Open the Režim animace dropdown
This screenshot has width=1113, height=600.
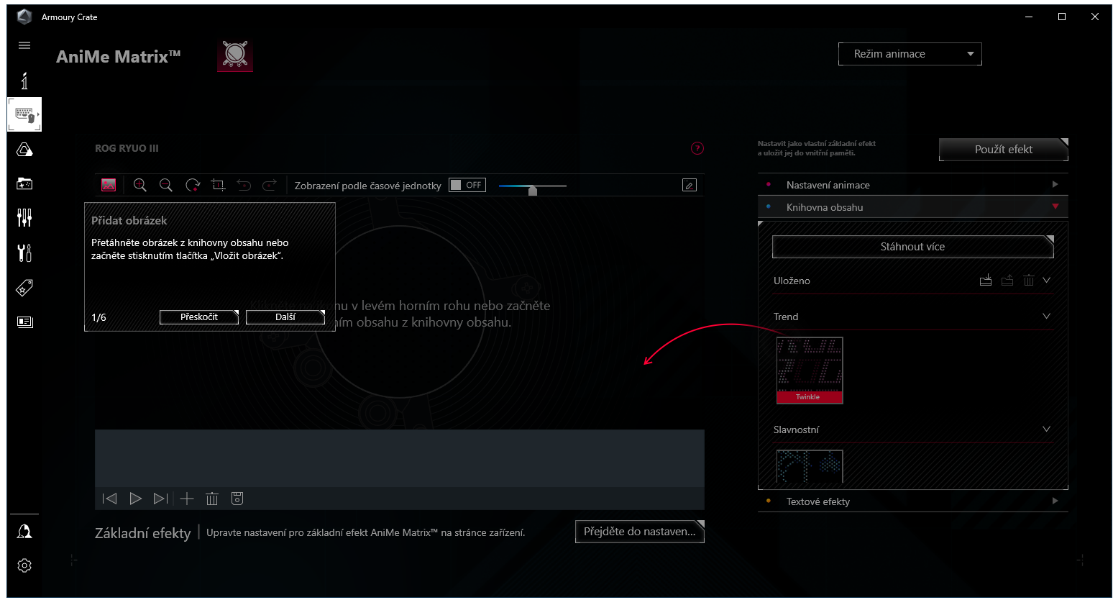910,54
